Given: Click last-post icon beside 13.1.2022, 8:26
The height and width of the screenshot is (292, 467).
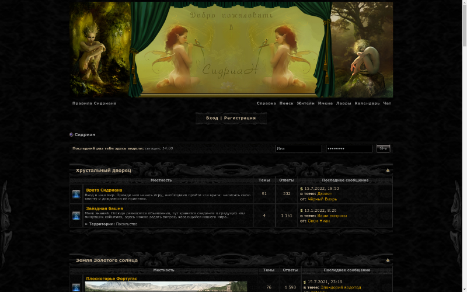Looking at the screenshot, I should [x=301, y=210].
